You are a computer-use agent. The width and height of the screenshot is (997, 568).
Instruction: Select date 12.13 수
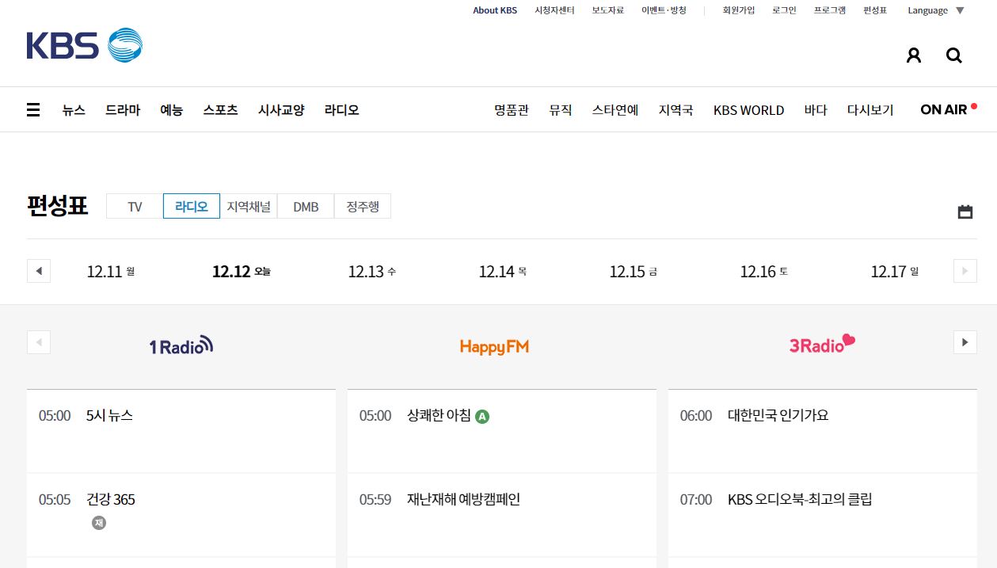[x=372, y=272]
